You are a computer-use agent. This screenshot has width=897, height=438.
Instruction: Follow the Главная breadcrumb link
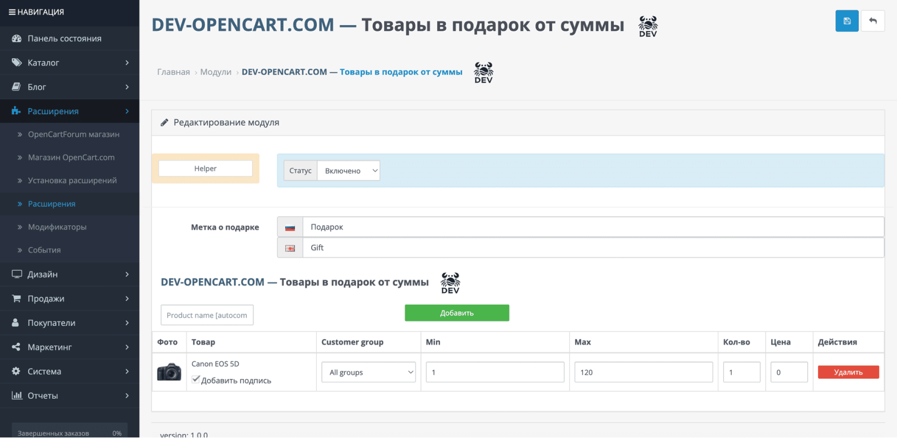click(173, 72)
